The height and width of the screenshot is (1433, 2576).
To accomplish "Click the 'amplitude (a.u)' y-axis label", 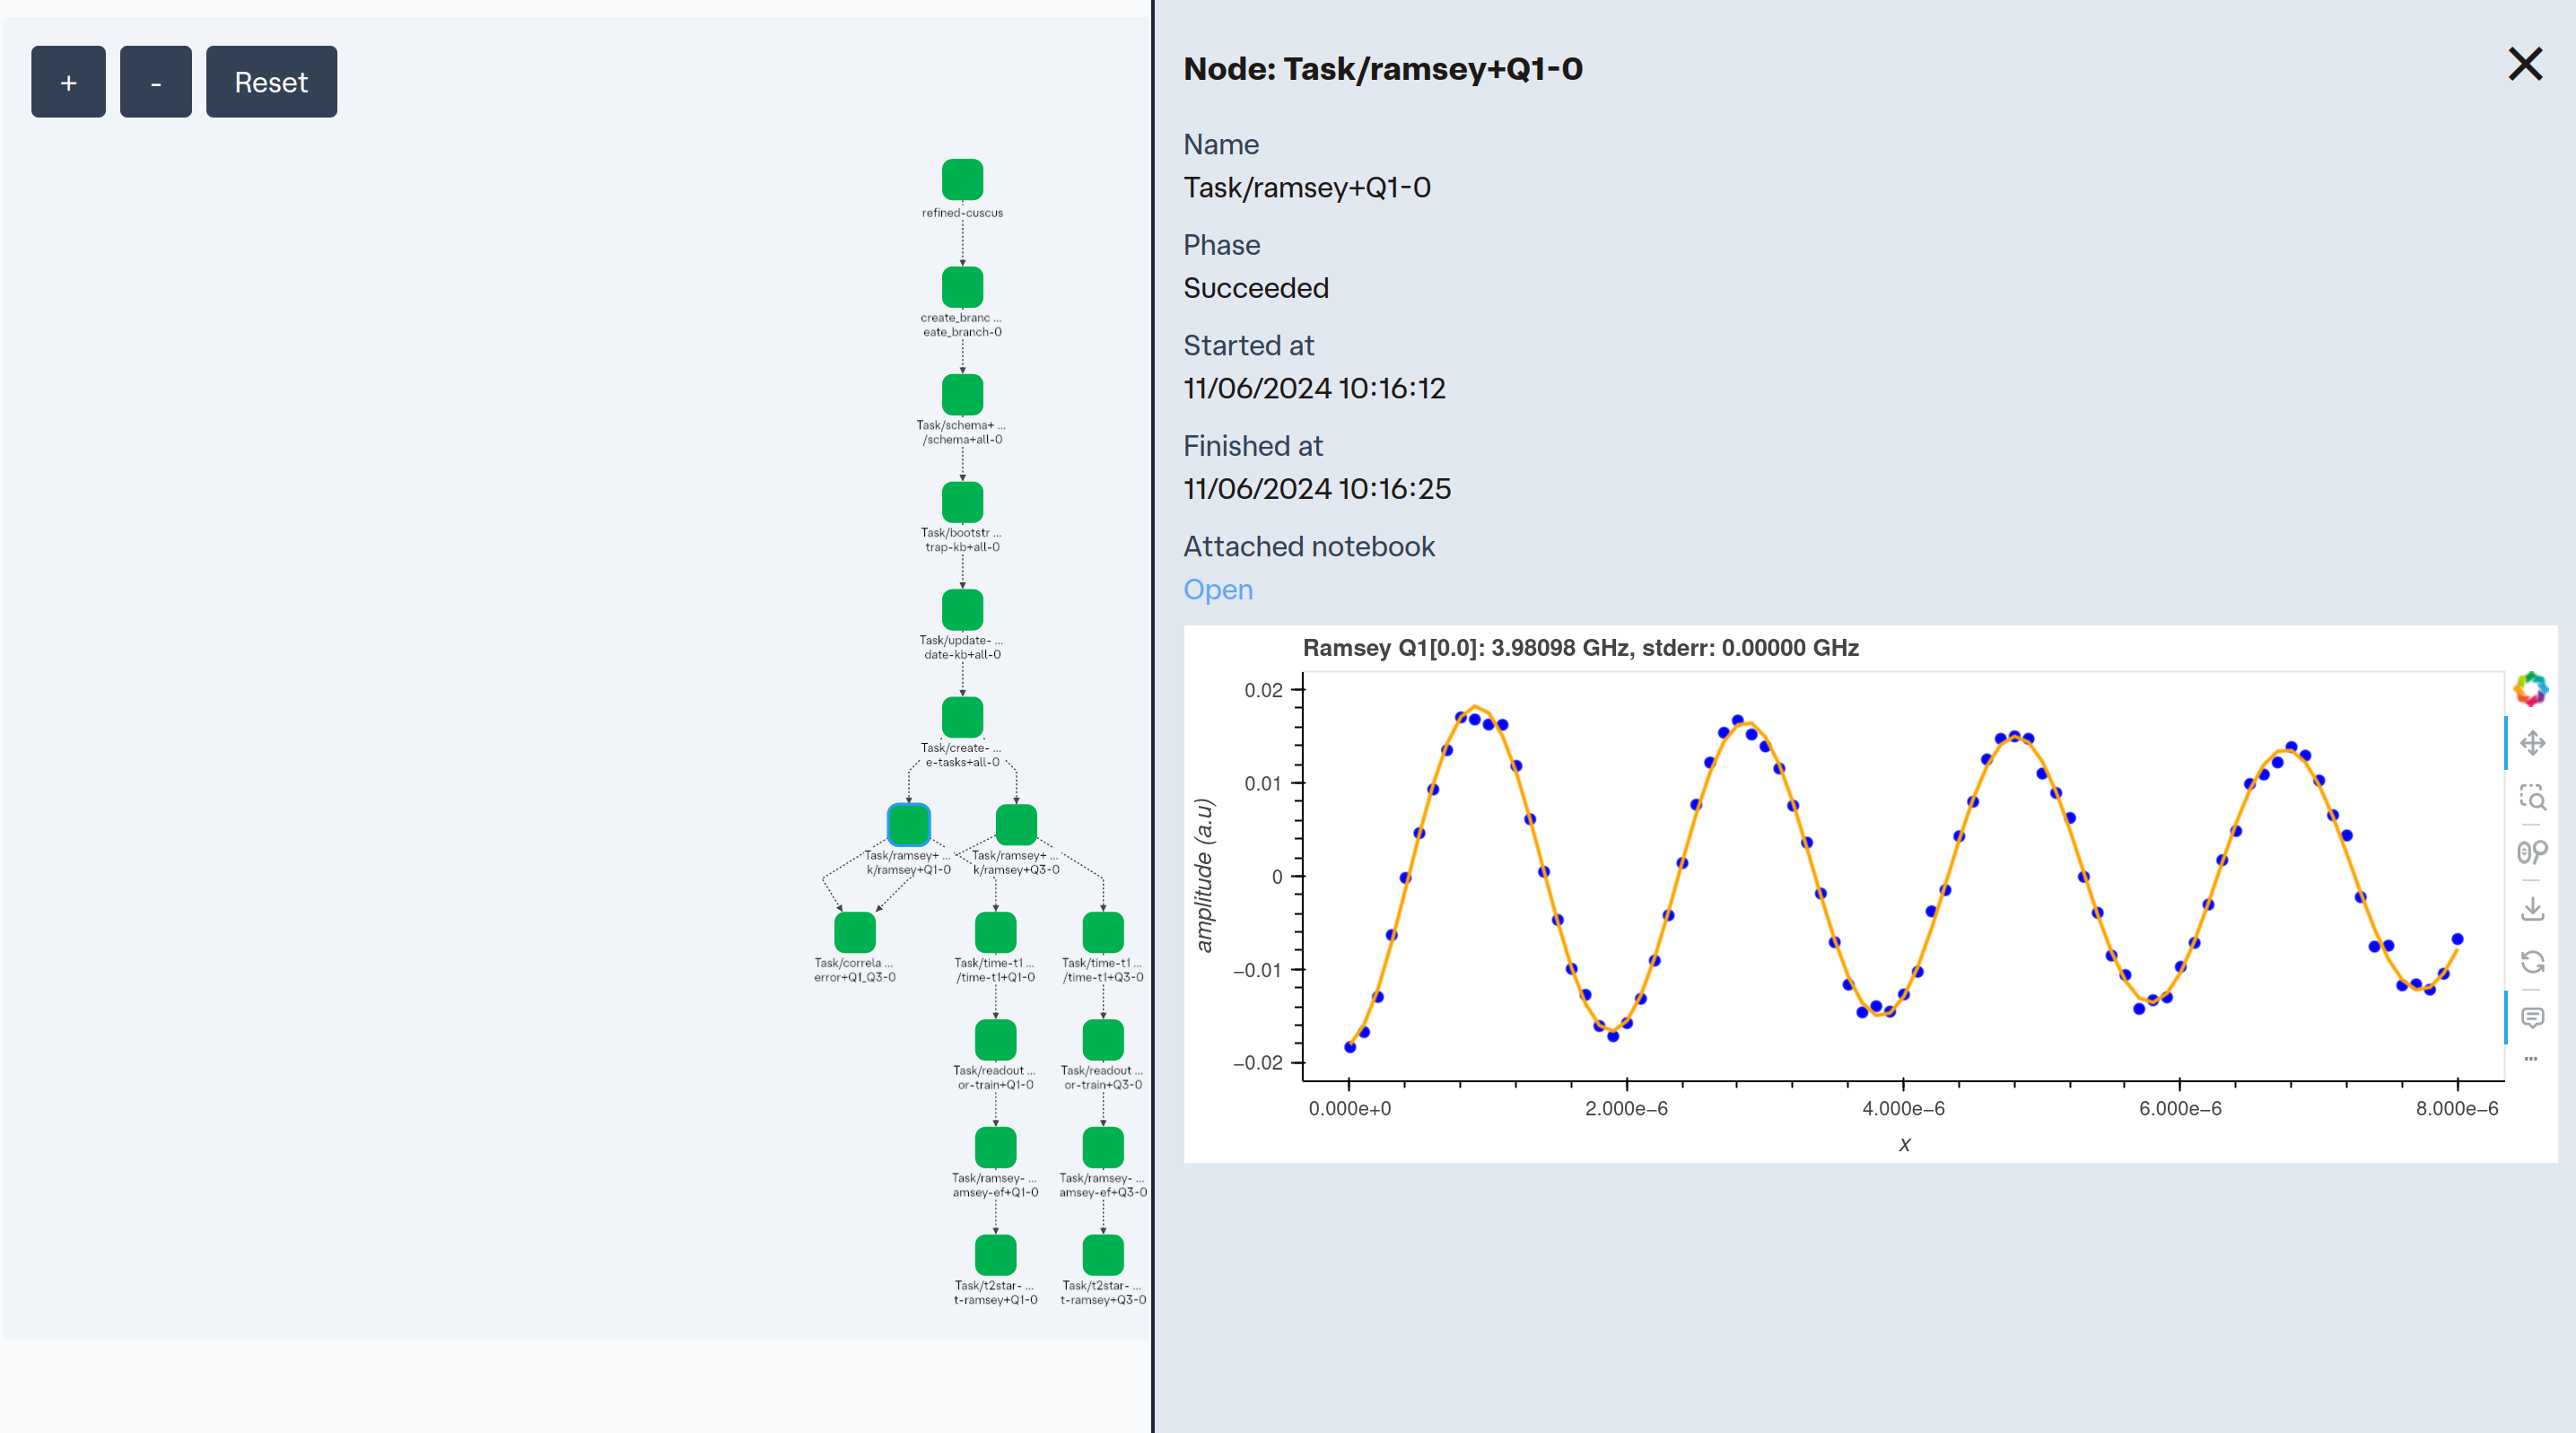I will tap(1204, 875).
